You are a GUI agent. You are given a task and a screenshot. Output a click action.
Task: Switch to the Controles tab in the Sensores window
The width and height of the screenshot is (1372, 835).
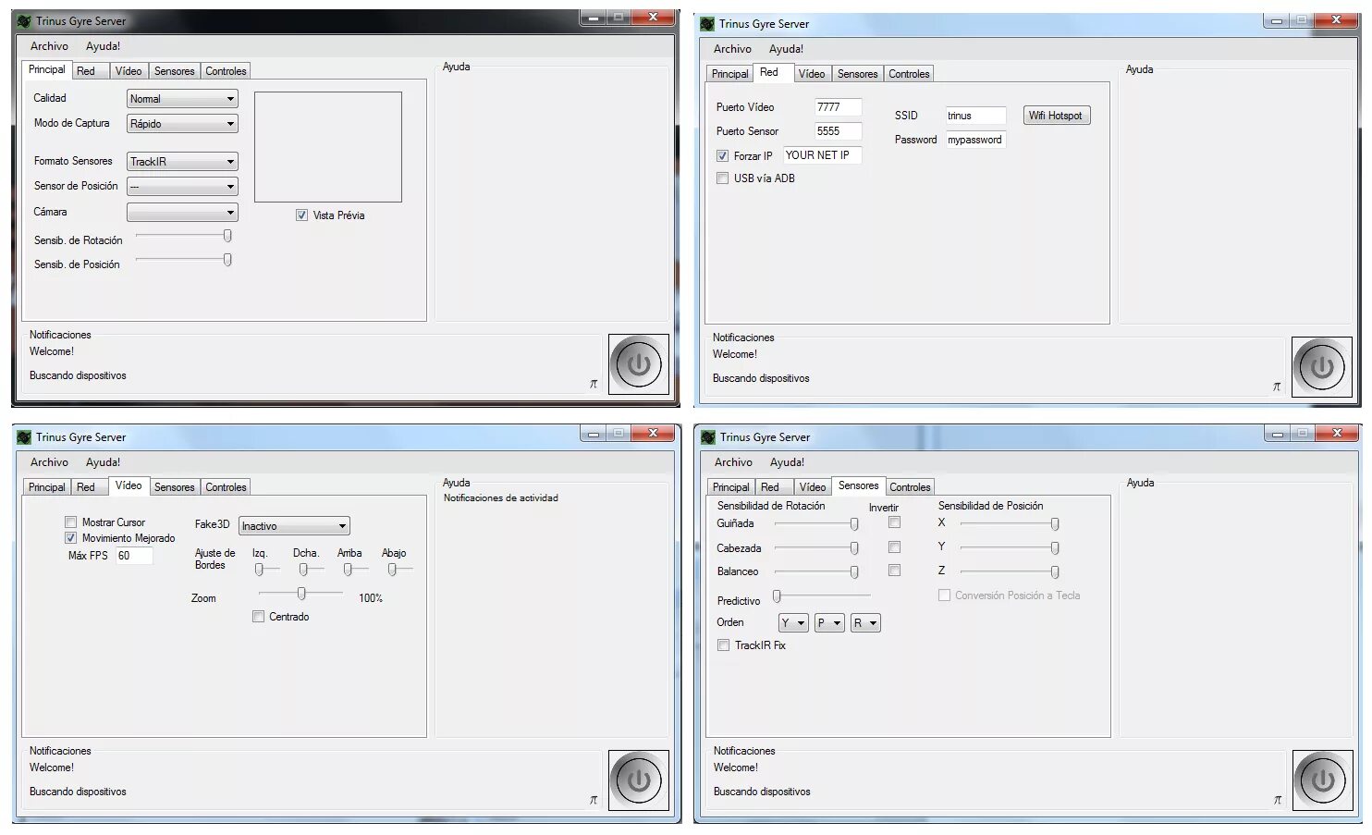pyautogui.click(x=910, y=487)
